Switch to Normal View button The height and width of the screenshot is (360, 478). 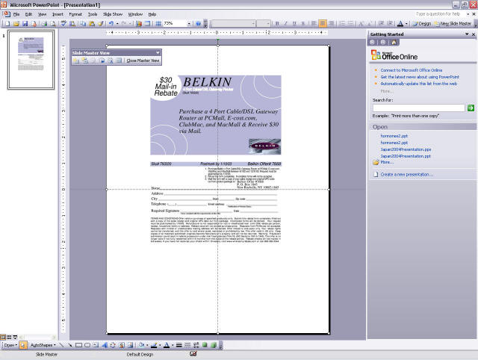tap(3, 337)
